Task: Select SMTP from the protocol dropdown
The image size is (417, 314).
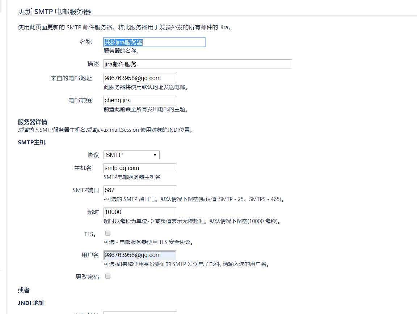Action: tap(131, 154)
